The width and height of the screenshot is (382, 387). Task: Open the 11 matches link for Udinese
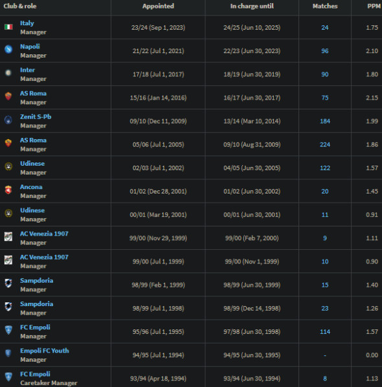click(325, 215)
